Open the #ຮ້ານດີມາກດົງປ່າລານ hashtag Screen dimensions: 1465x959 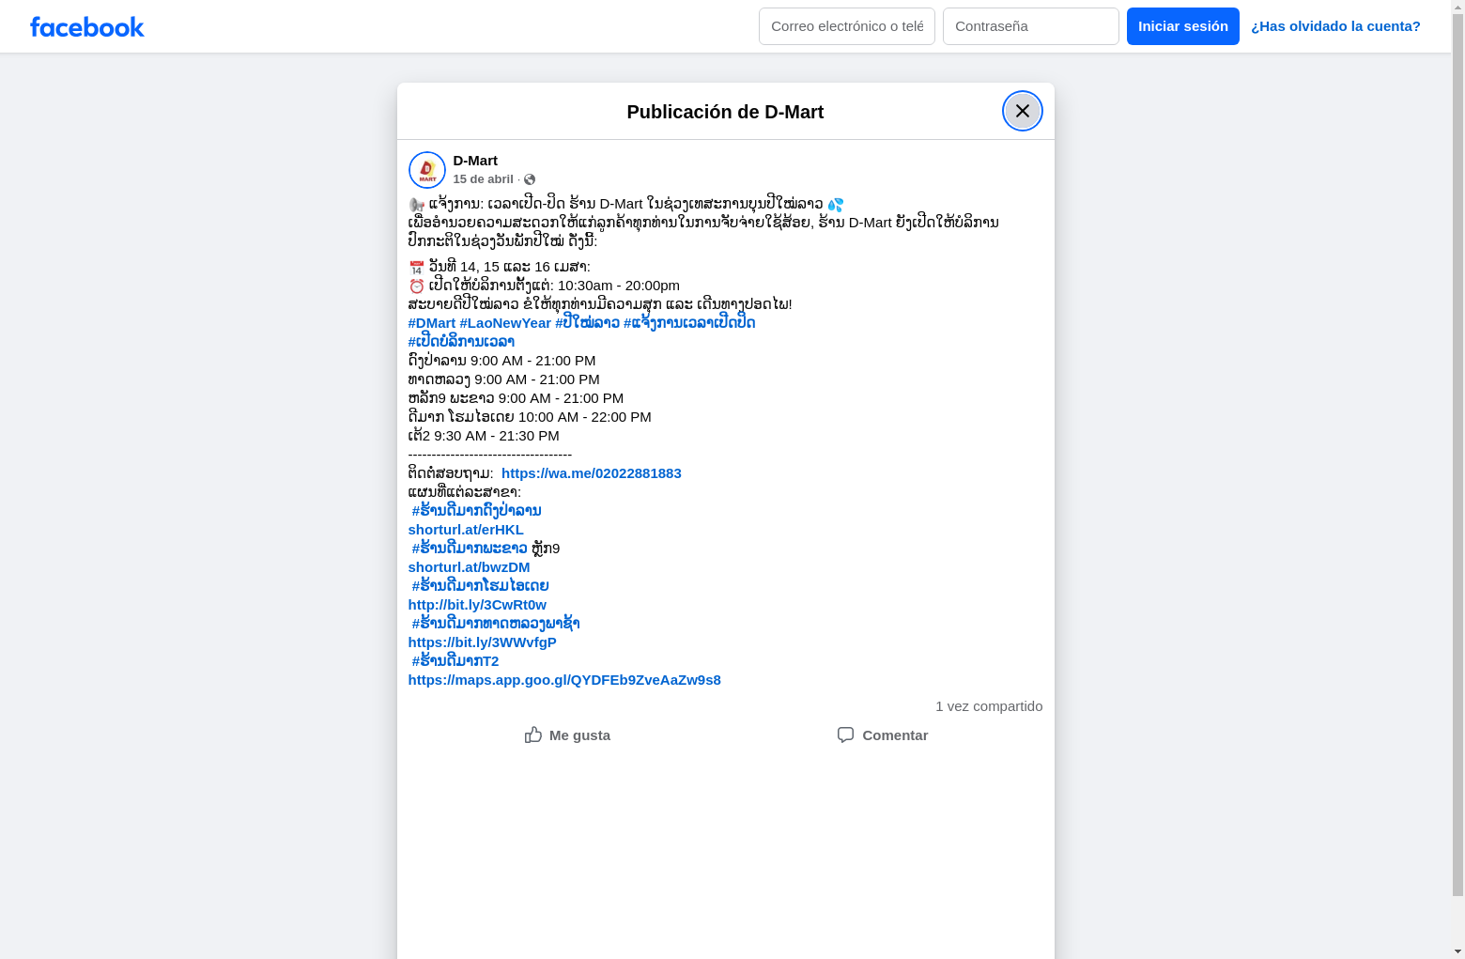[x=476, y=511]
